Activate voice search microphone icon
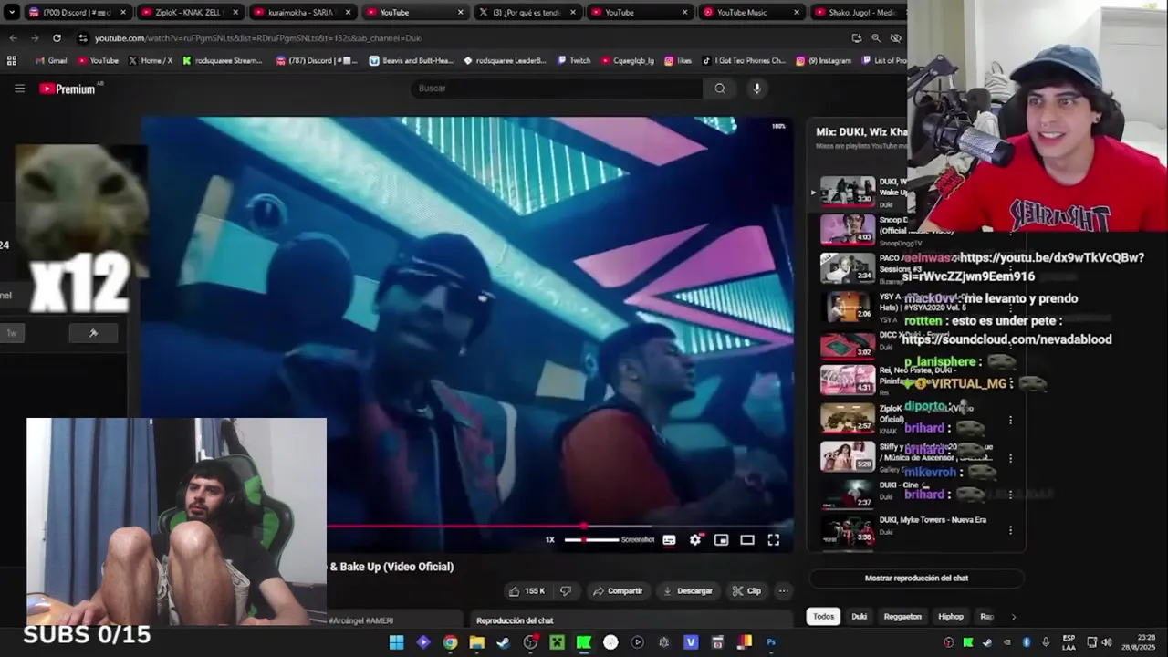The width and height of the screenshot is (1168, 657). [756, 89]
